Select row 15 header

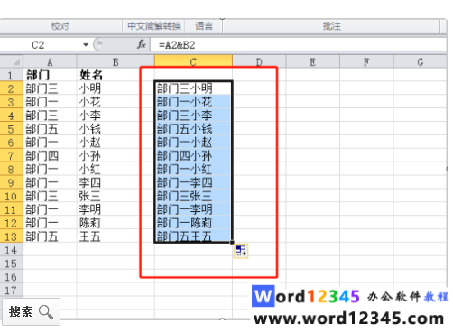12,264
